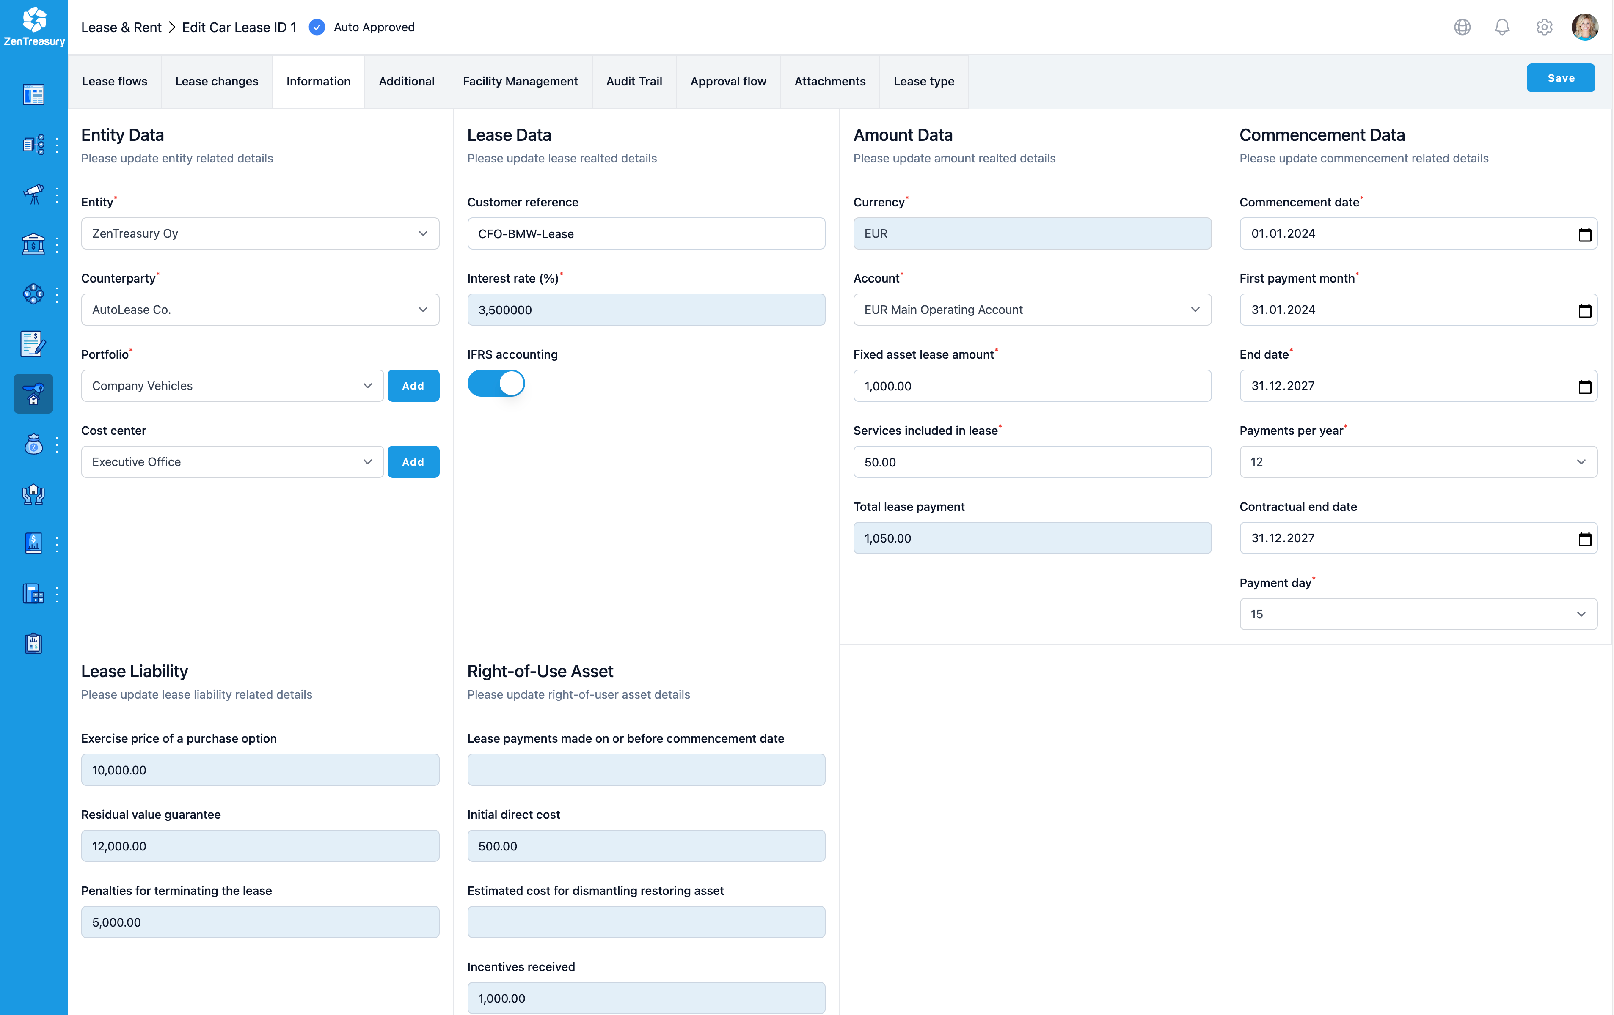Open the Facility Management tab
The image size is (1614, 1015).
pyautogui.click(x=520, y=81)
